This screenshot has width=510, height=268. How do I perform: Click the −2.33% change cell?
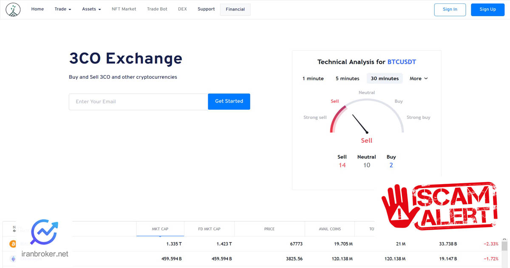[x=491, y=244]
